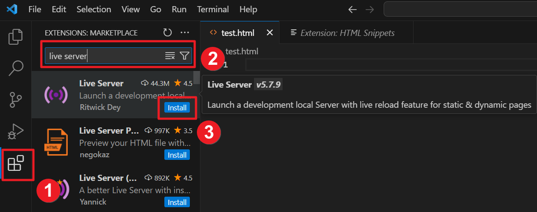Open the View menu
This screenshot has height=212, width=537.
(x=131, y=9)
